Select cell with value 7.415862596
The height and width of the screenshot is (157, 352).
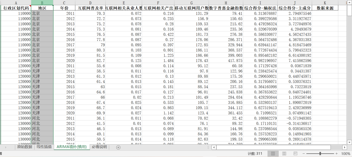click(295, 60)
